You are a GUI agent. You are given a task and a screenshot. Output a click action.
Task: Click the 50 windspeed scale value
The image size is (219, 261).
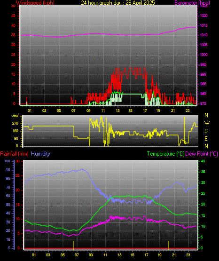pyautogui.click(x=14, y=6)
